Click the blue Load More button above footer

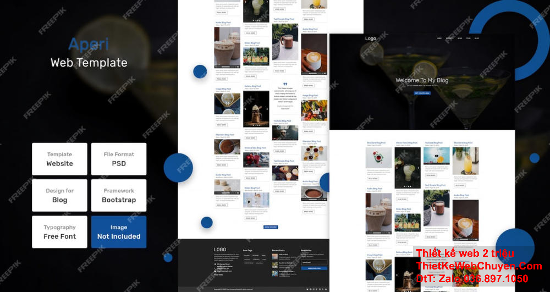pos(271,227)
